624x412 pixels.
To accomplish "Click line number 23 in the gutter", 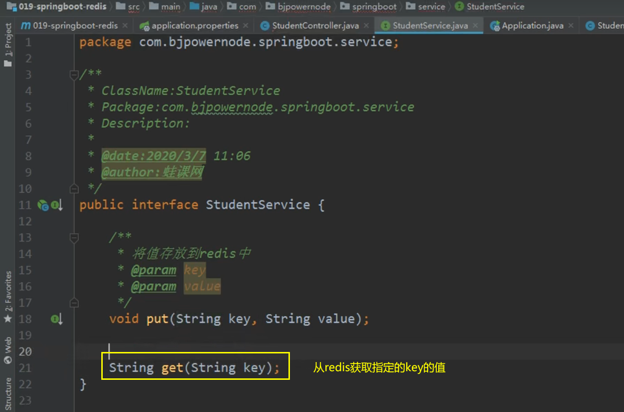I will (25, 400).
